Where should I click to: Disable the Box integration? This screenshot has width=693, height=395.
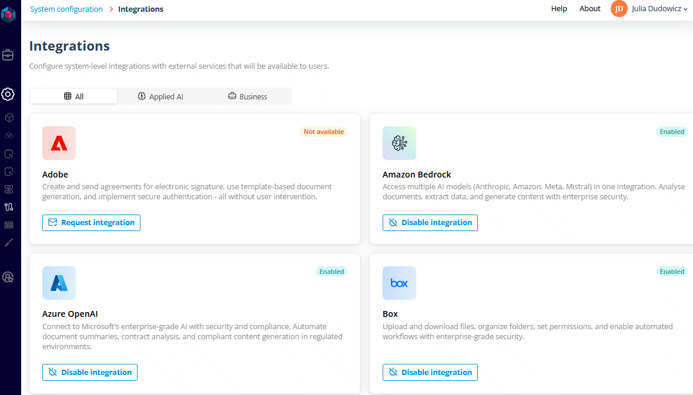click(430, 372)
